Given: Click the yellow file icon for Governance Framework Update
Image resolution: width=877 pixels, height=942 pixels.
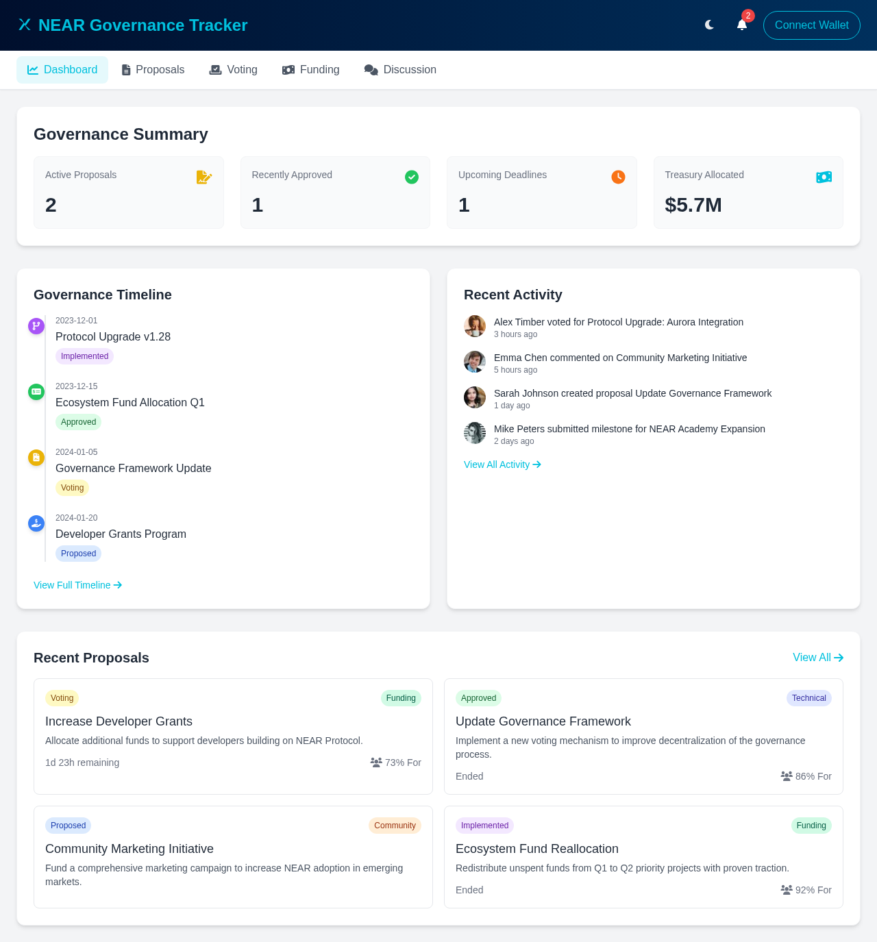Looking at the screenshot, I should pyautogui.click(x=36, y=458).
